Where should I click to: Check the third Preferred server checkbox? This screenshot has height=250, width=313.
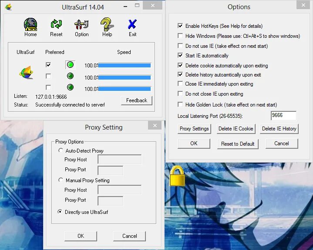pyautogui.click(x=48, y=87)
